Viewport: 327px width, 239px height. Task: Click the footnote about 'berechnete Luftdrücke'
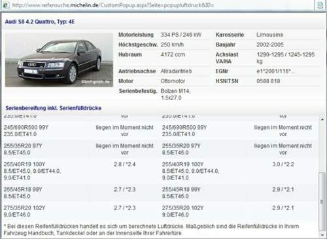(152, 230)
